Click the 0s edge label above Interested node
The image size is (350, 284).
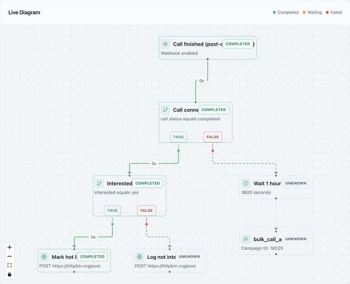coord(154,164)
